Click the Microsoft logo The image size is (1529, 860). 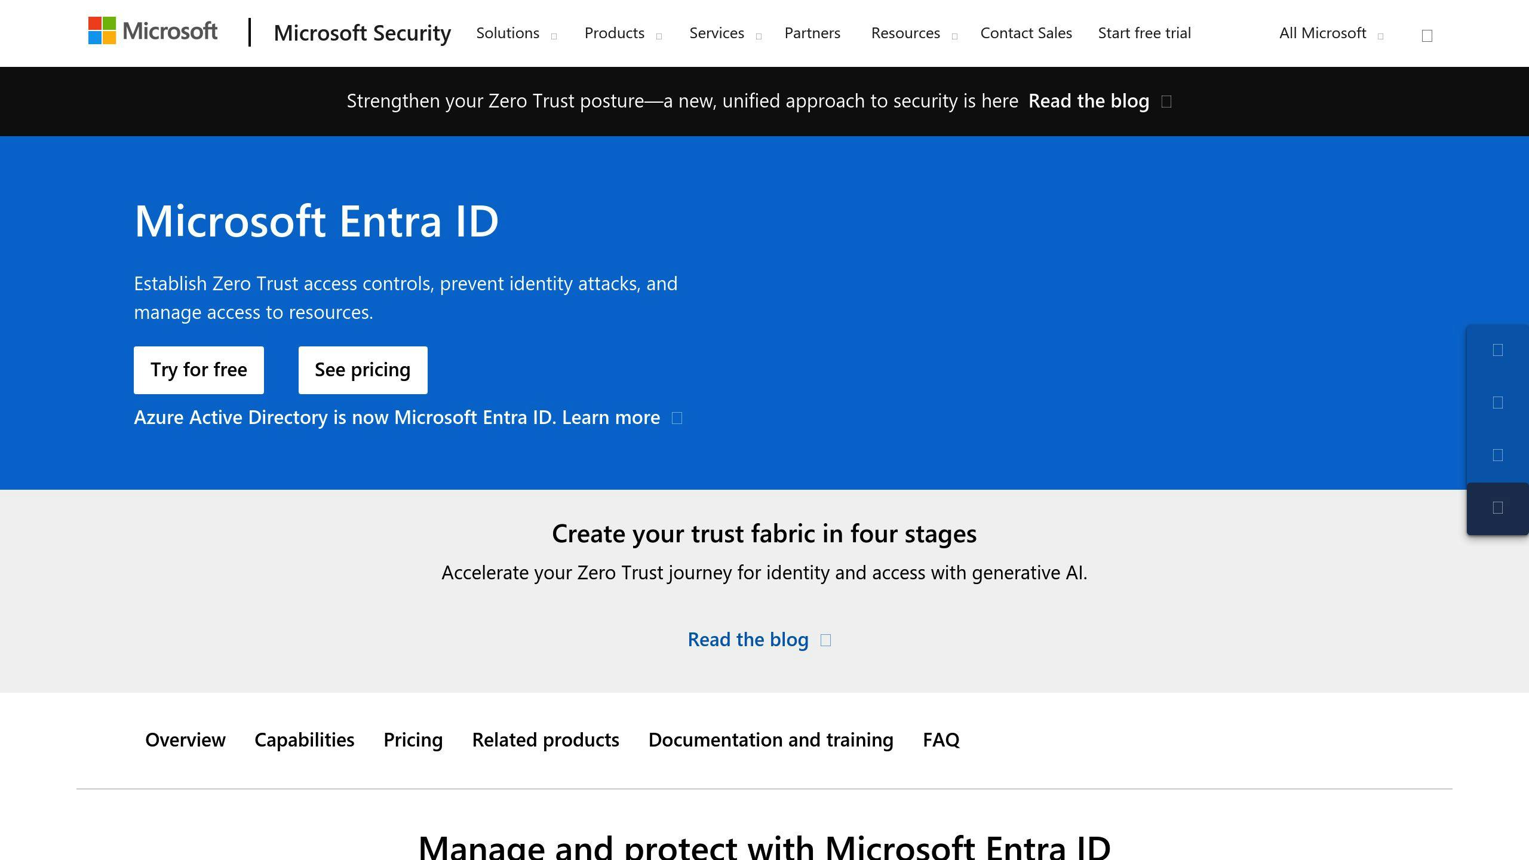click(153, 31)
